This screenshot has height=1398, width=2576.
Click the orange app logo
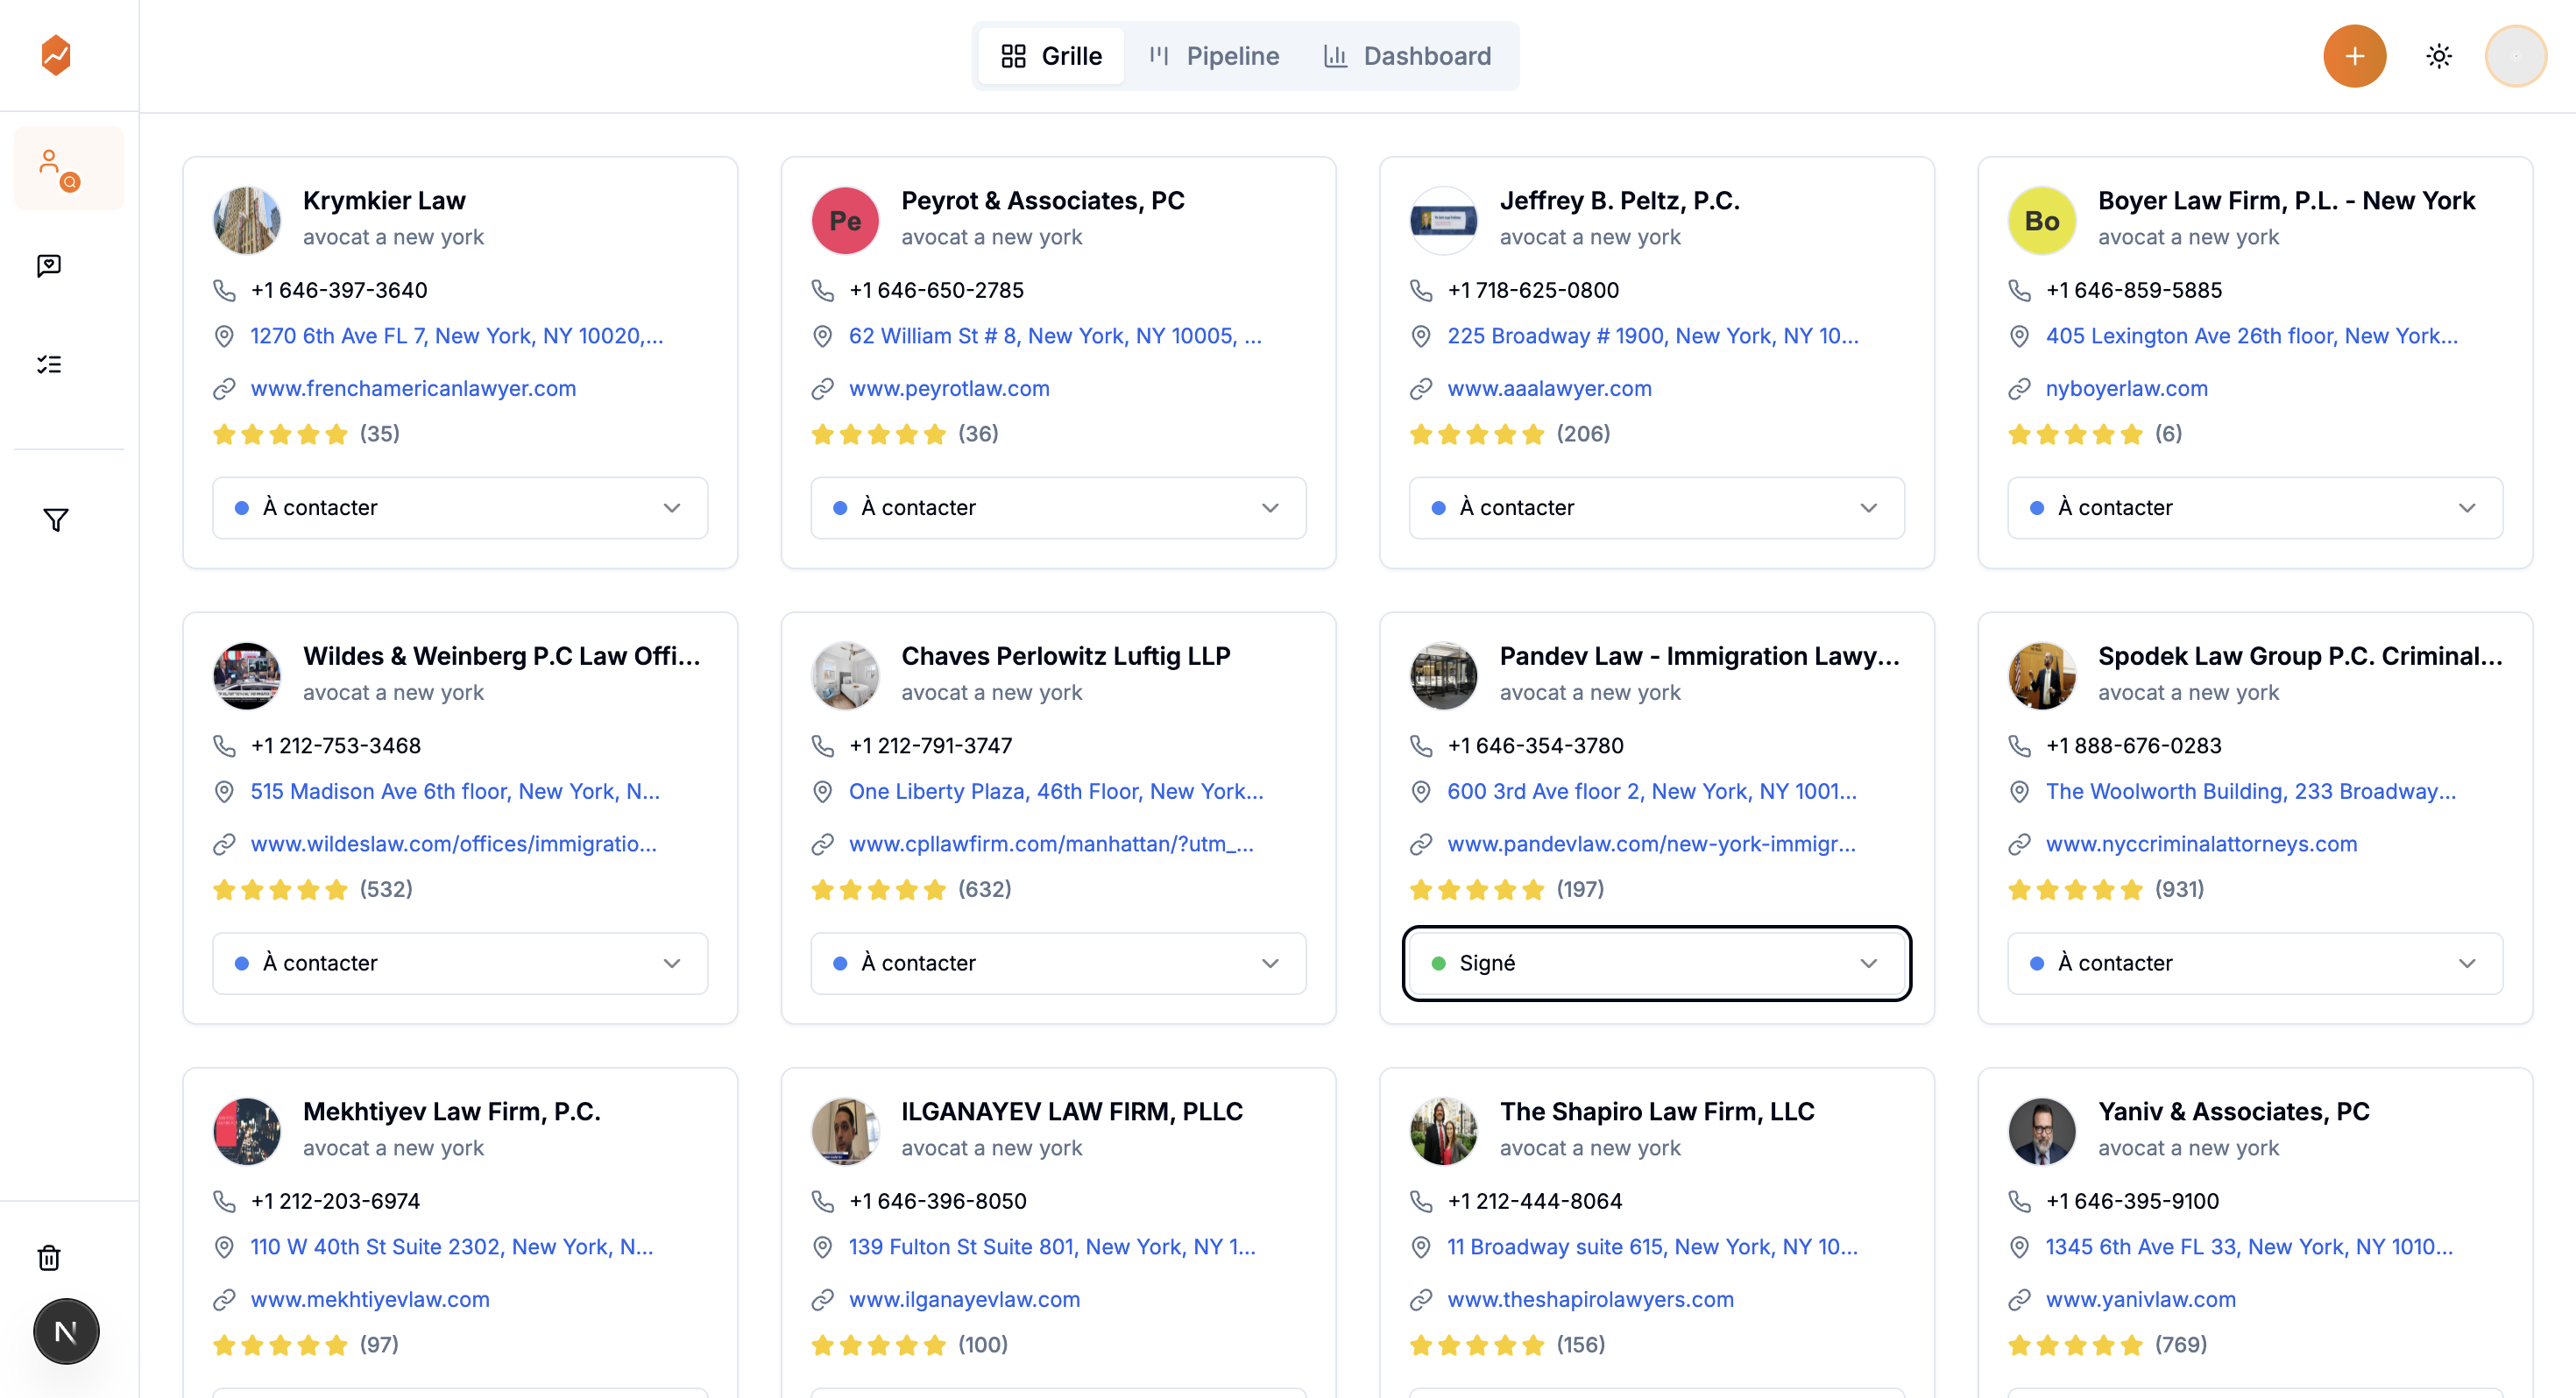coord(56,55)
